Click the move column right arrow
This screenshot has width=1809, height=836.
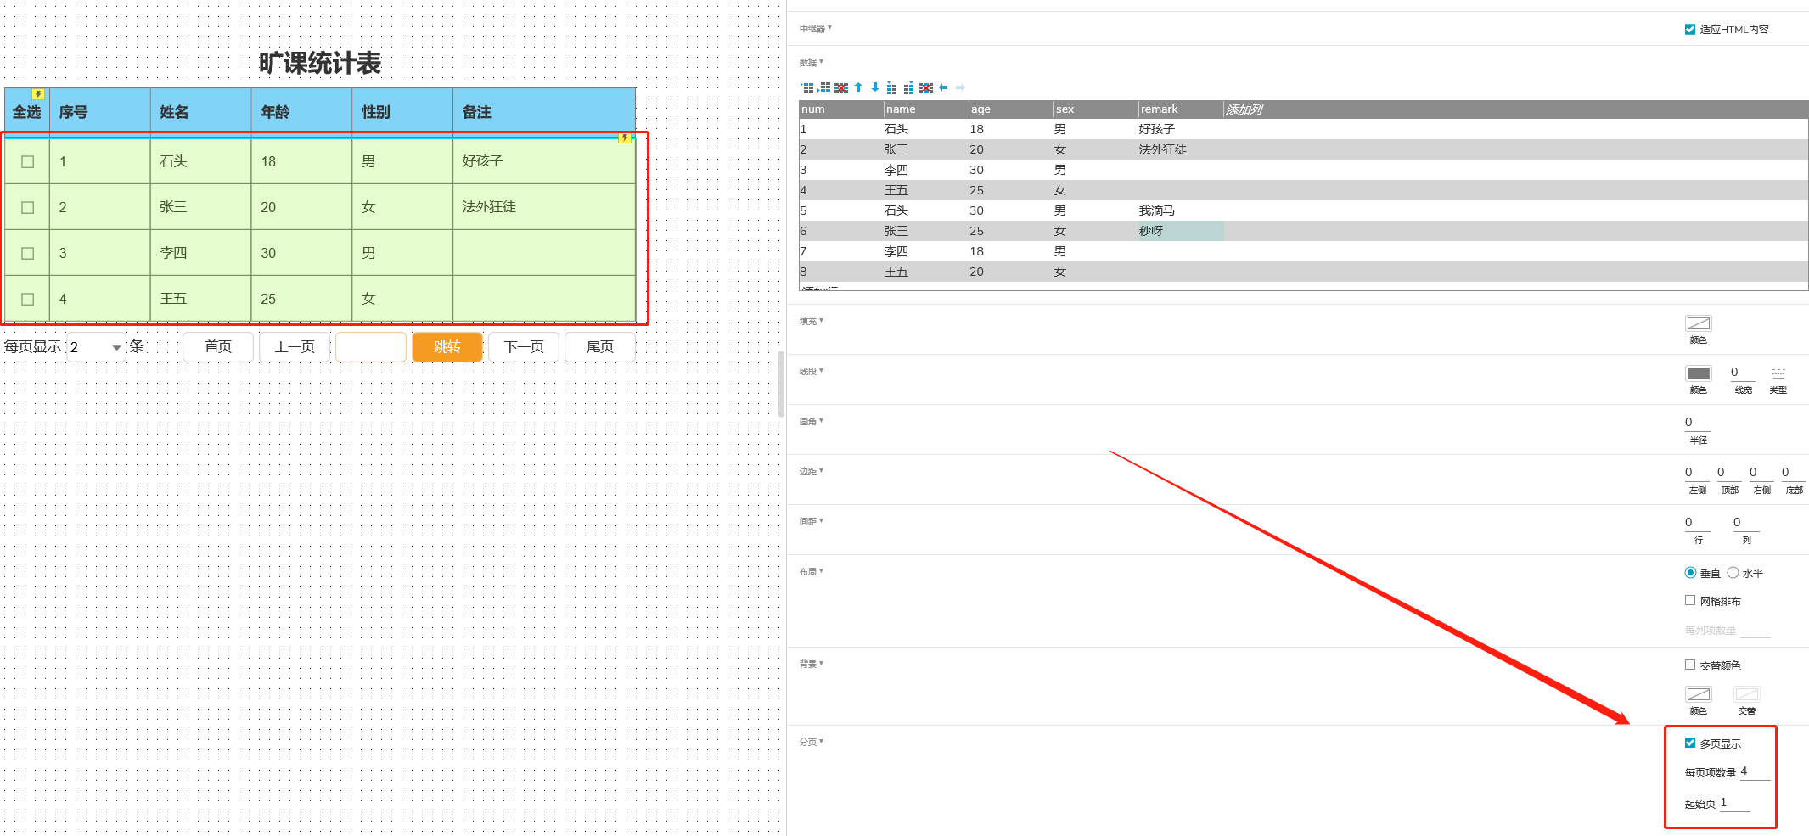[960, 87]
